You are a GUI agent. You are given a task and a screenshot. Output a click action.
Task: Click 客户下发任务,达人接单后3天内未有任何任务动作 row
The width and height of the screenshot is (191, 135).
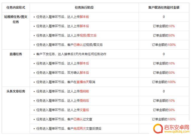(x=71, y=54)
